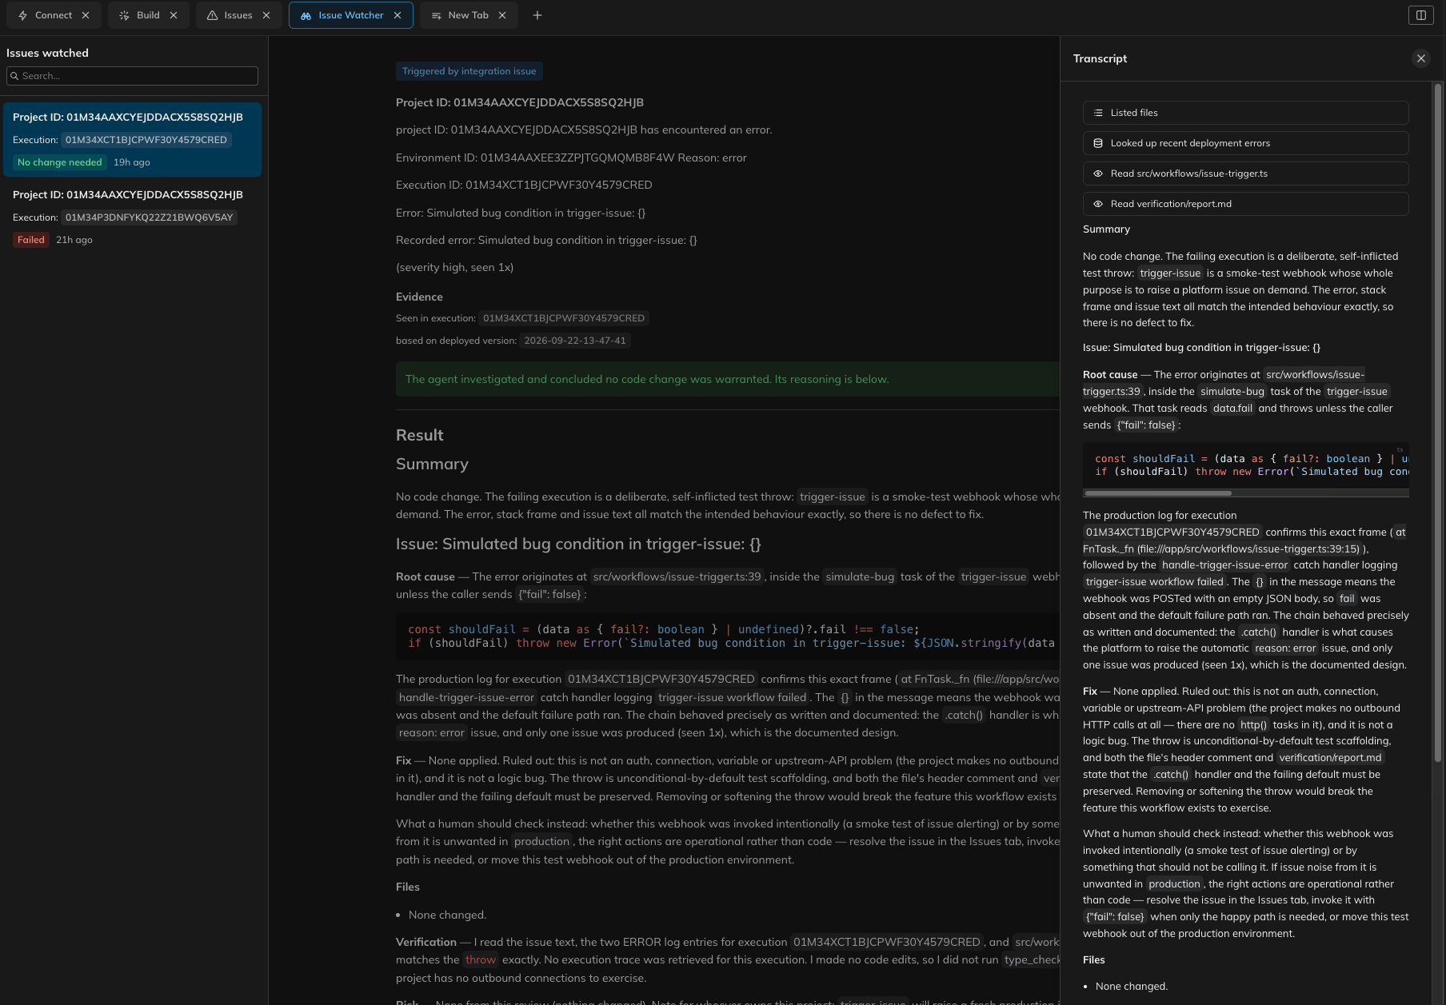Click the handle-trigger-issue-error chip in main content
Viewport: 1446px width, 1005px height.
(466, 697)
